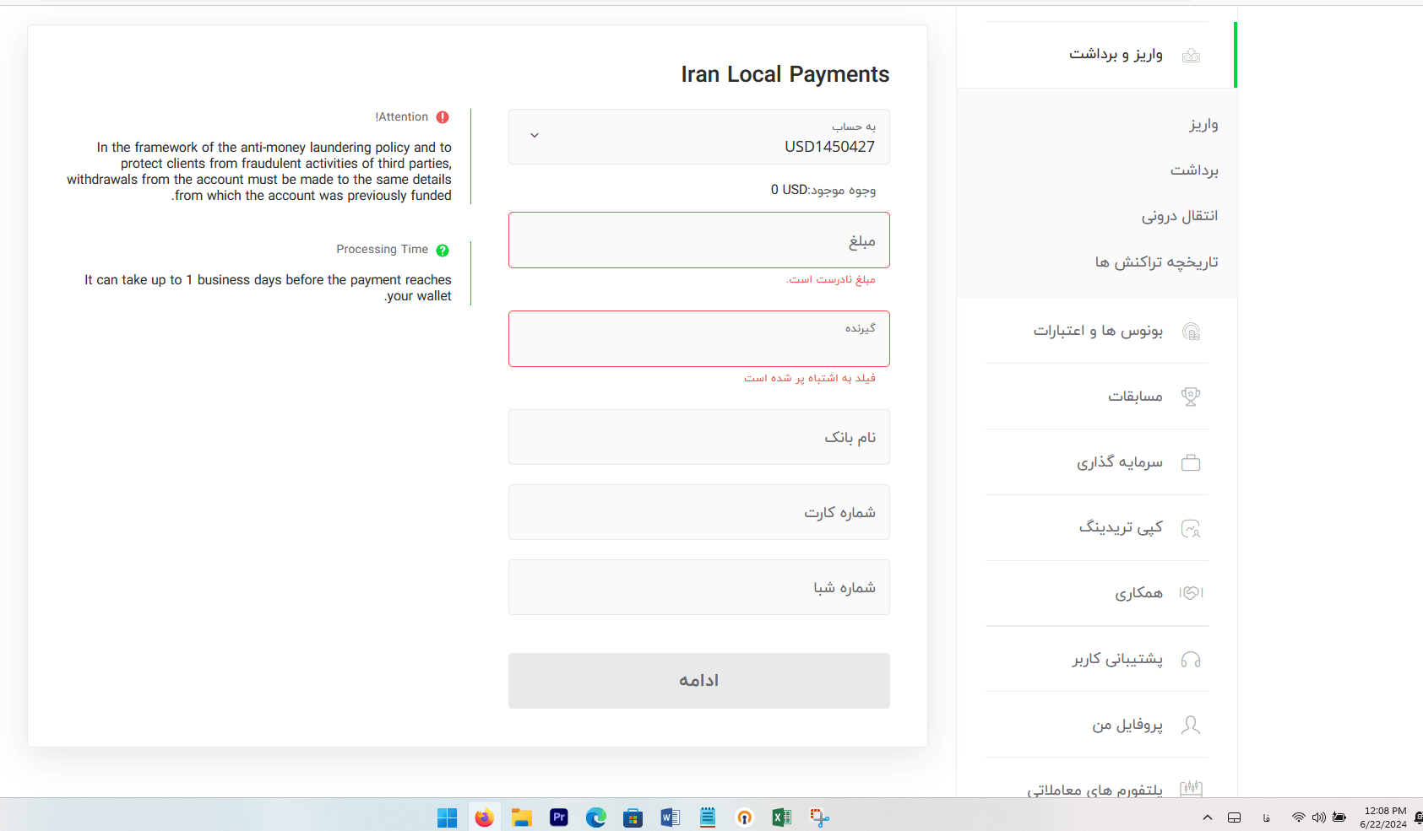Open Firefox from the taskbar
Viewport: 1423px width, 831px height.
point(484,818)
